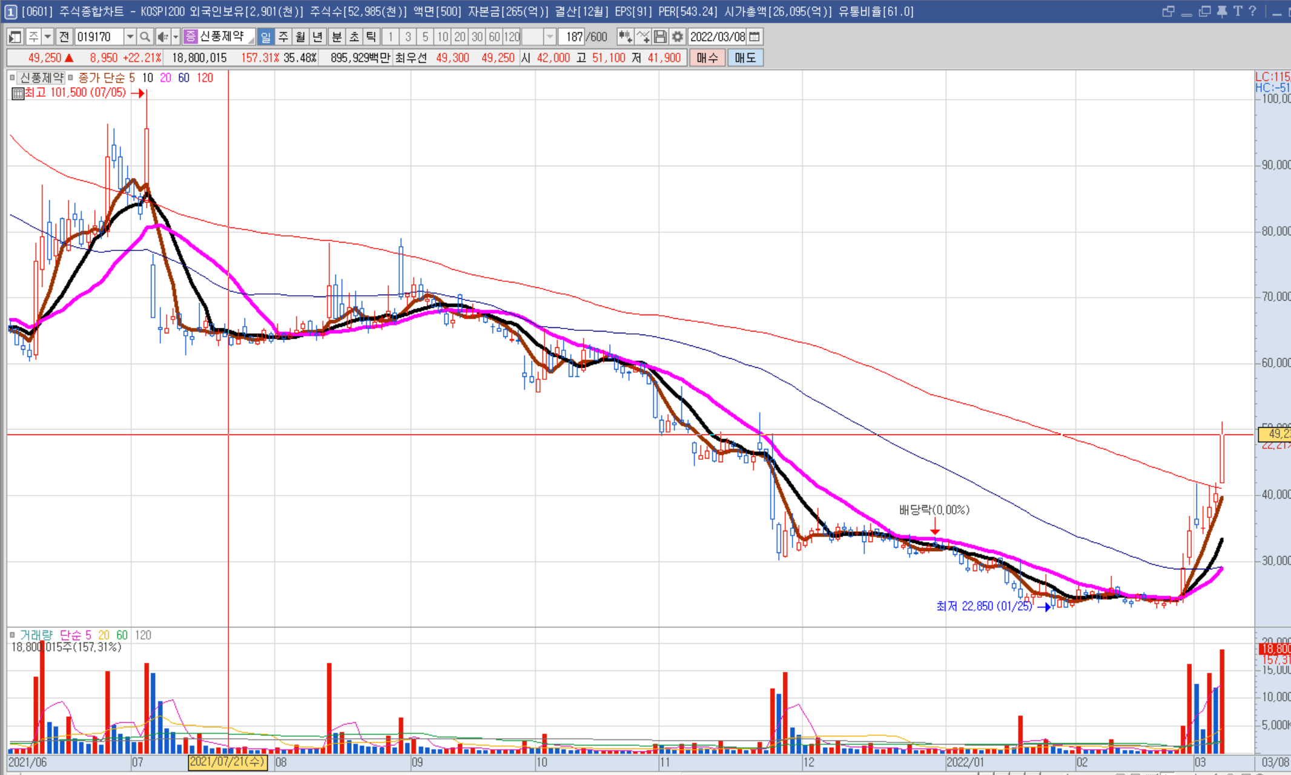
Task: Click the volume value 18,800,015
Action: (x=199, y=58)
